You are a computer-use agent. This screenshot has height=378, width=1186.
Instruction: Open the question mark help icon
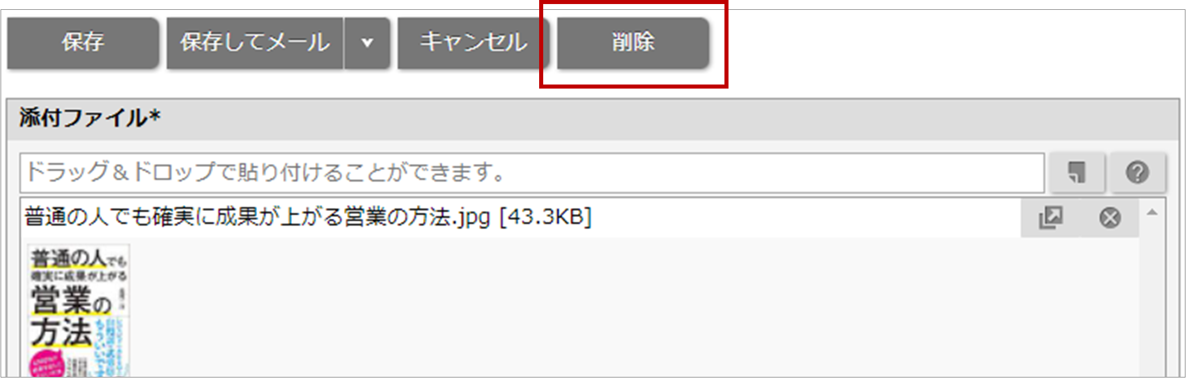point(1137,173)
